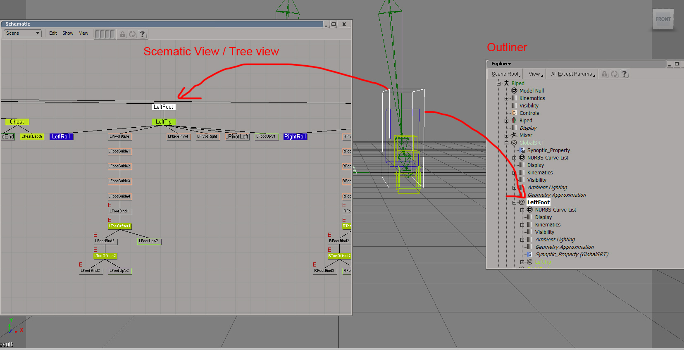
Task: Select the LPivotLeft schematic node
Action: pyautogui.click(x=237, y=137)
